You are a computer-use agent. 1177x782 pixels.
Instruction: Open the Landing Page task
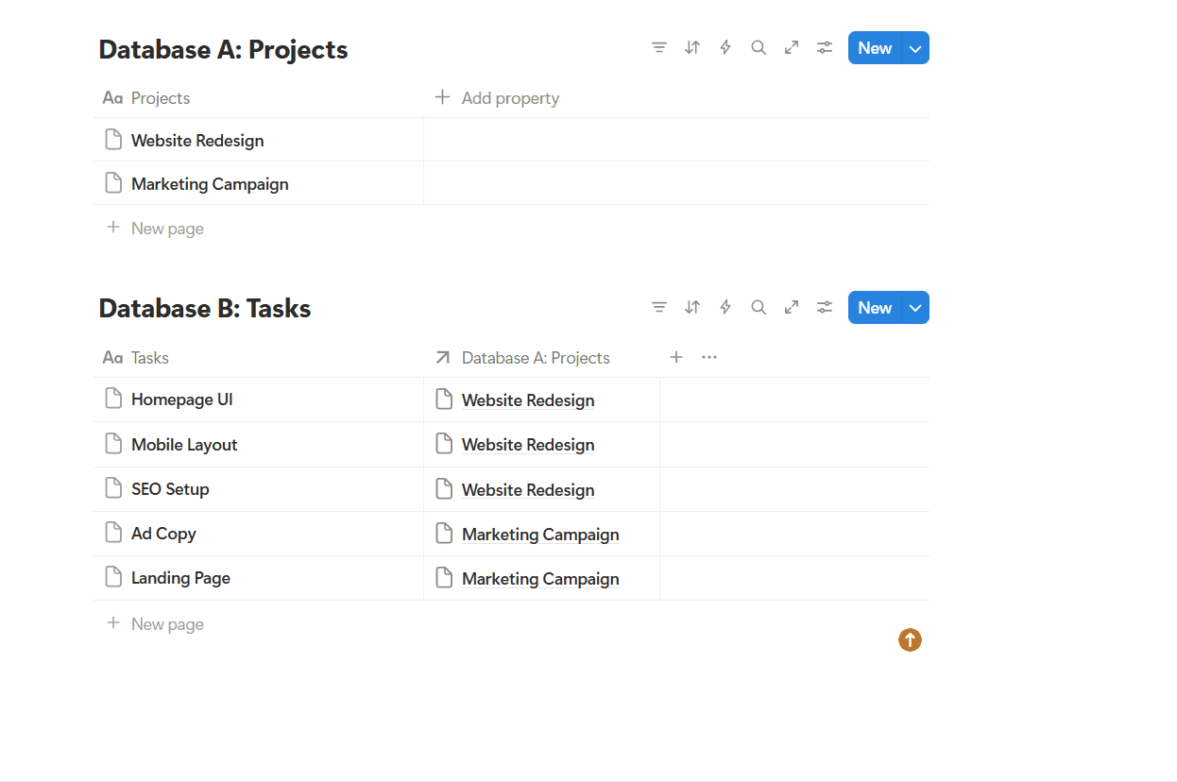click(180, 578)
